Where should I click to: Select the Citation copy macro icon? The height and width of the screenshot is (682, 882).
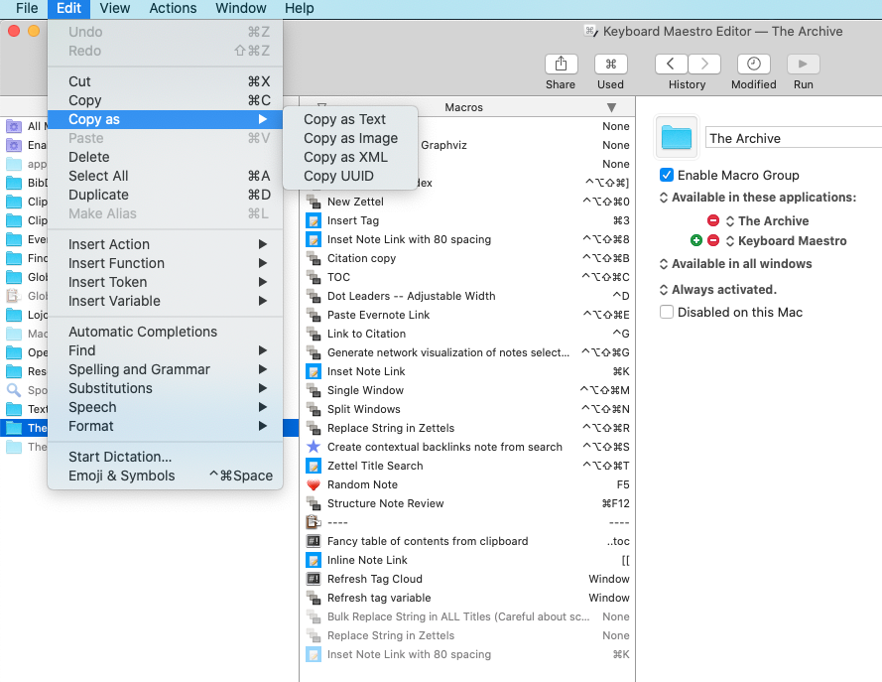pyautogui.click(x=314, y=258)
